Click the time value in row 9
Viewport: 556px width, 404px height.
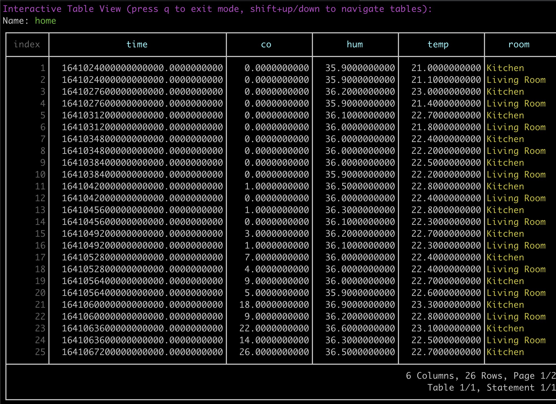click(x=142, y=162)
